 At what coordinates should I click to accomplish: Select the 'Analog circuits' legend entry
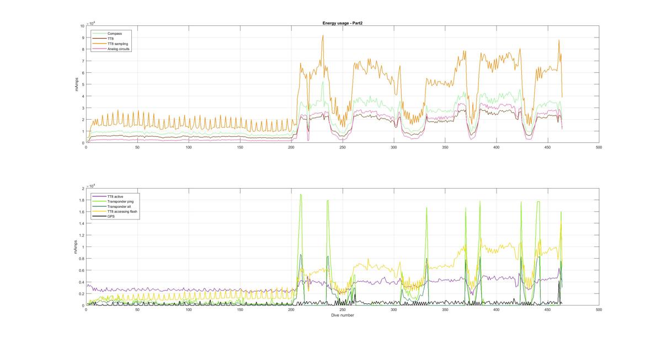(119, 49)
